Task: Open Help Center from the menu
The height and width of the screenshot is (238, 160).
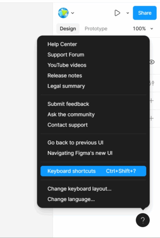Action: [x=93, y=44]
